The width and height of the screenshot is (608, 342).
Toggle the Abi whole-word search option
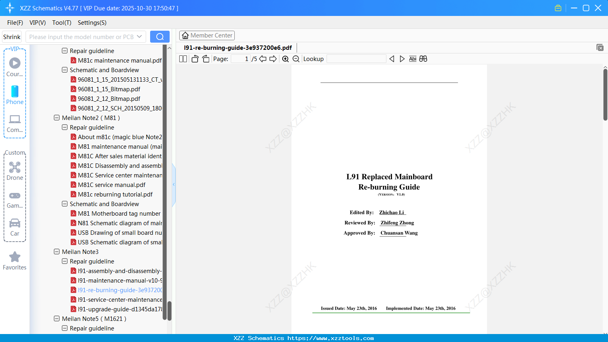click(412, 59)
